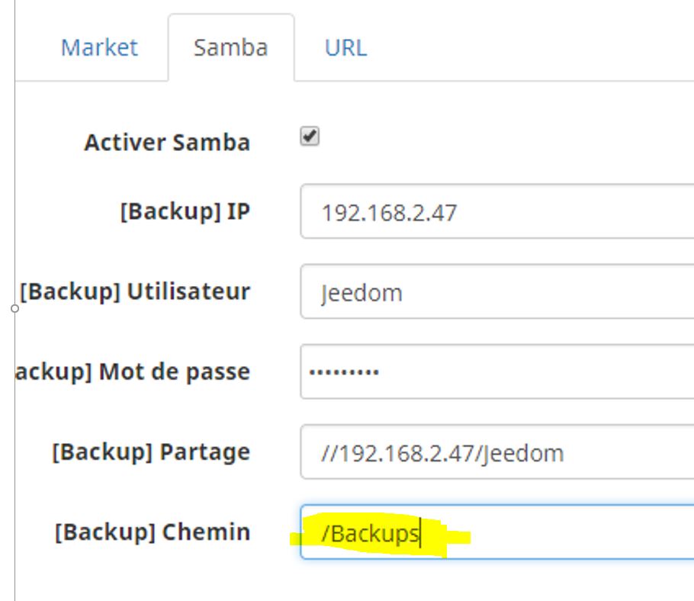Toggle the Activer Samba checkbox
The width and height of the screenshot is (694, 601).
pos(309,137)
